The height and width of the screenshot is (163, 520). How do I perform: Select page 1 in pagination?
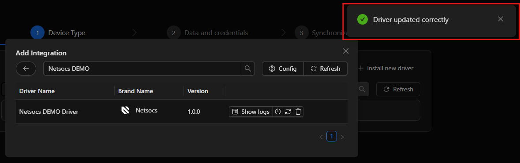[x=332, y=136]
